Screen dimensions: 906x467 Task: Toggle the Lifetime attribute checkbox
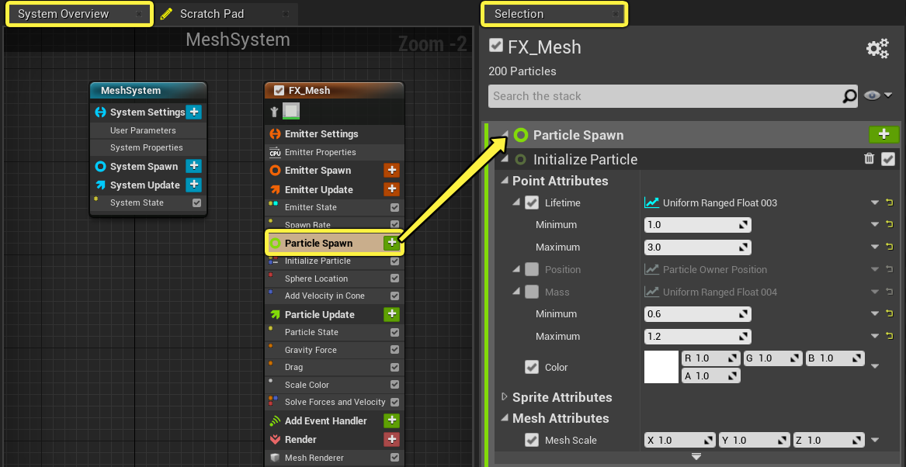(x=532, y=202)
